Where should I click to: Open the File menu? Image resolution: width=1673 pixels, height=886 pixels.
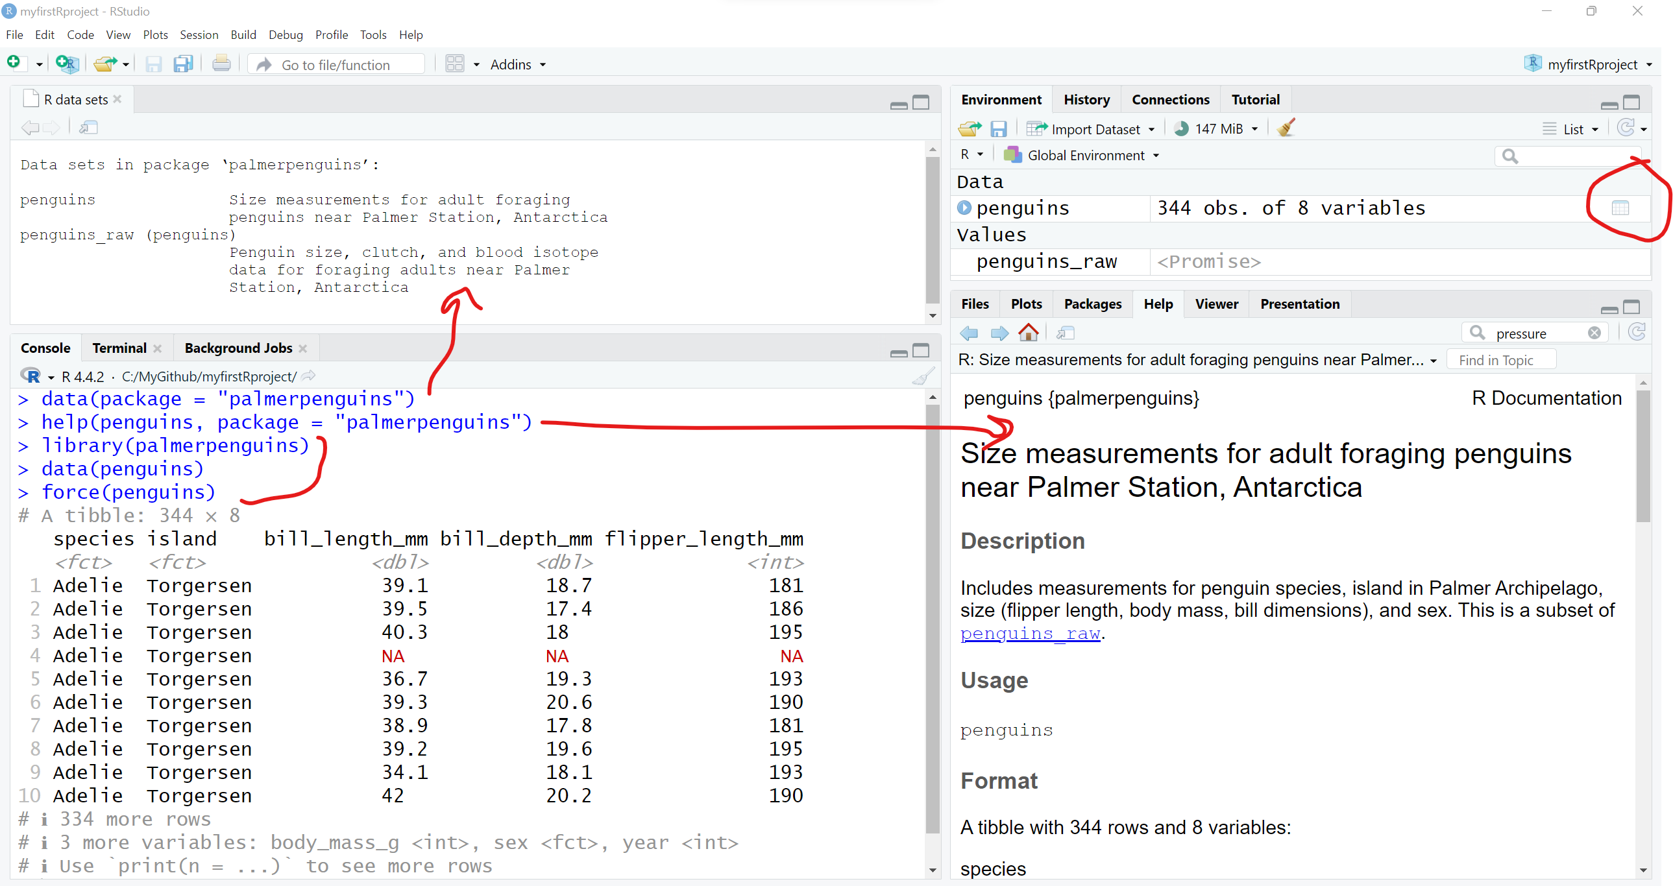[14, 34]
